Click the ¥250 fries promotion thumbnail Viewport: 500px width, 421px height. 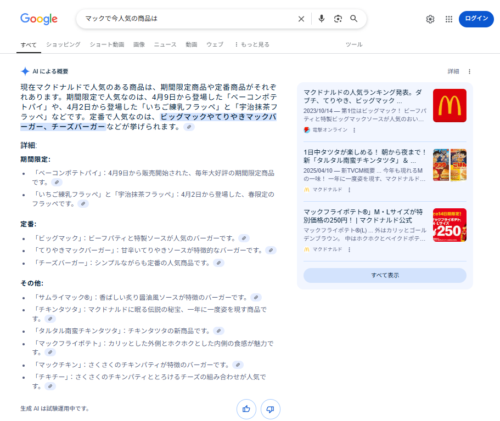pos(450,225)
